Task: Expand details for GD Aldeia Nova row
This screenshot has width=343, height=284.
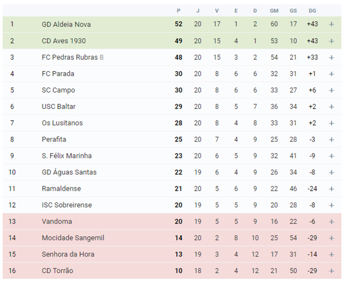Action: [331, 25]
